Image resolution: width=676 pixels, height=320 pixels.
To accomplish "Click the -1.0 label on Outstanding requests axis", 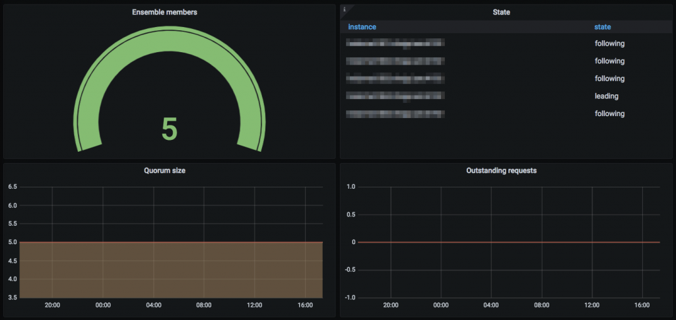I will (x=349, y=298).
